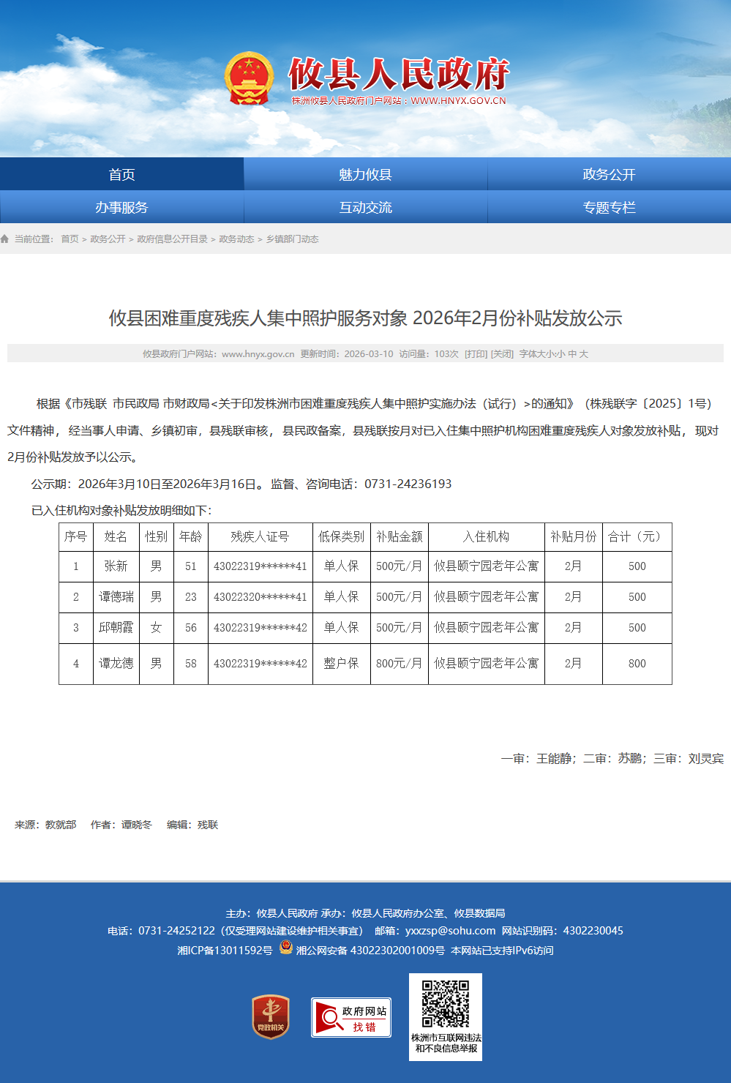
Task: Click the home icon in breadcrumb
Action: (5, 239)
